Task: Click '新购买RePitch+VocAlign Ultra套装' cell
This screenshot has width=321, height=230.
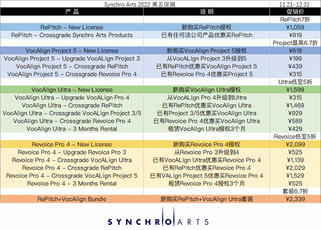Action: 206,199
